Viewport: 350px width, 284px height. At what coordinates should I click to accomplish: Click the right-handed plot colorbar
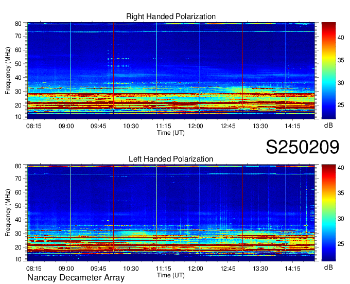(328, 70)
